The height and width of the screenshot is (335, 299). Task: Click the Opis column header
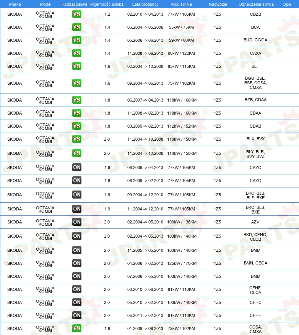287,4
